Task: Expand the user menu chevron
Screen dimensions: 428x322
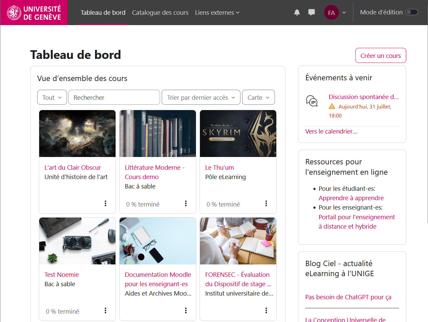Action: [344, 13]
